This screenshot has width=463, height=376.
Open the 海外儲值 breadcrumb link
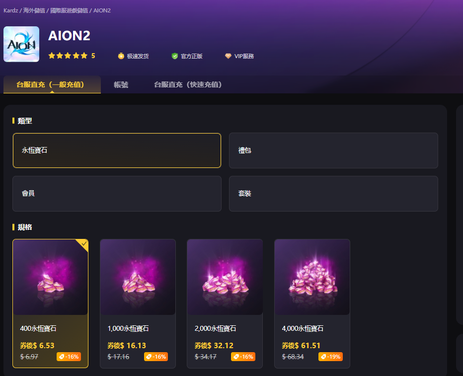click(x=34, y=10)
